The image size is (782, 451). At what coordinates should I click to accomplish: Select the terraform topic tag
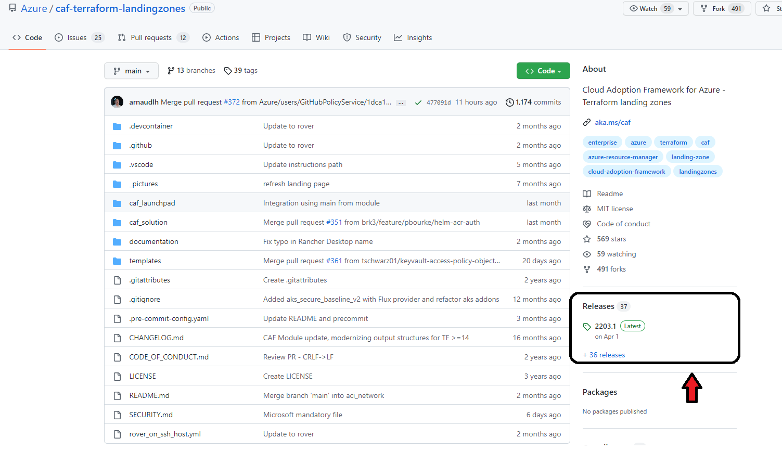(673, 143)
